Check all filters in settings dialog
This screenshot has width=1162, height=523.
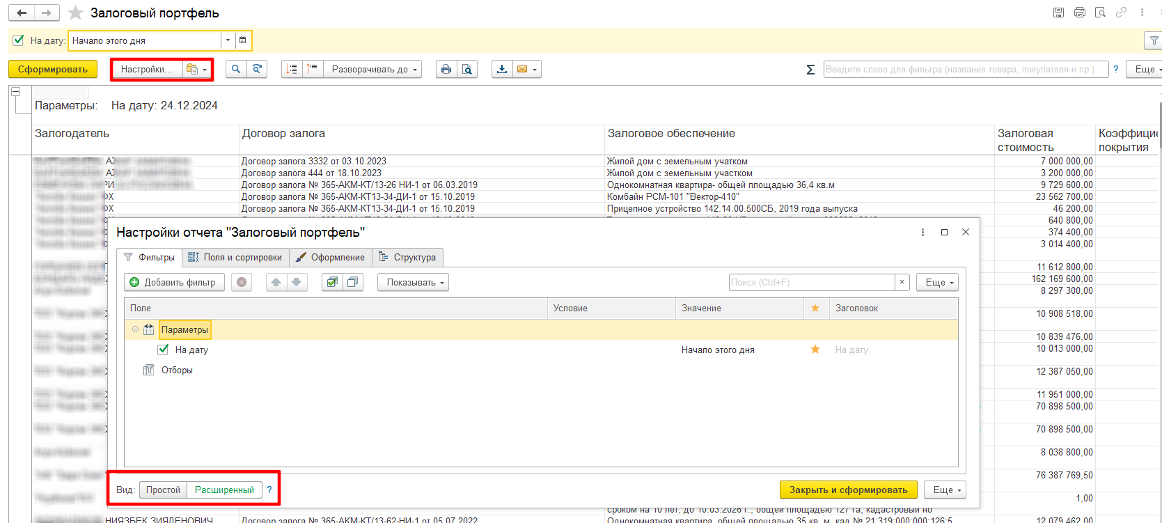coord(332,282)
